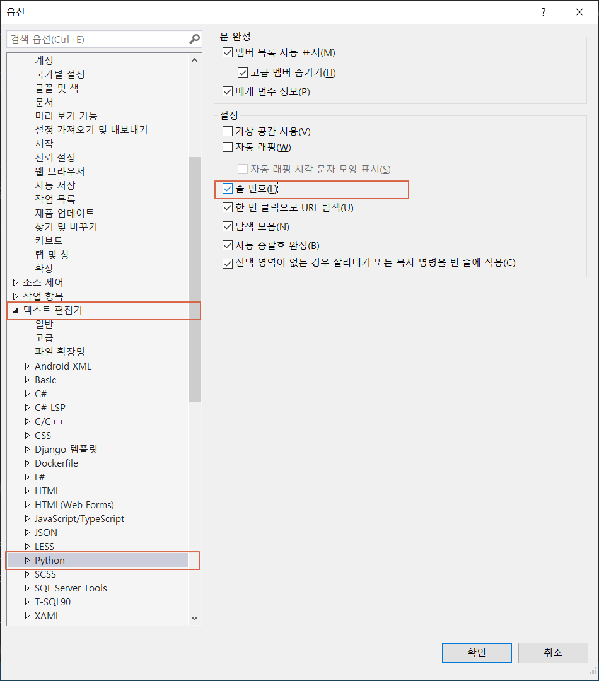Select 확장 tree item

(44, 269)
